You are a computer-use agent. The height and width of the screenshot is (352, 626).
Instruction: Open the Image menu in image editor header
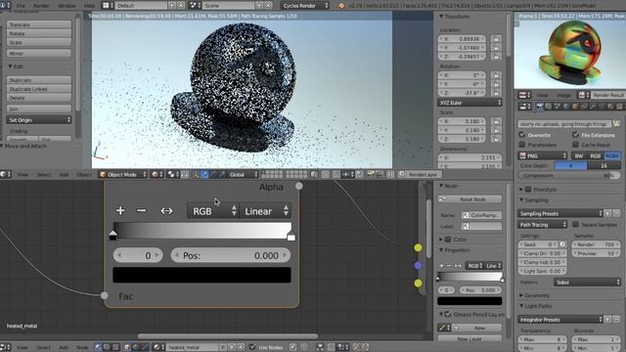563,95
